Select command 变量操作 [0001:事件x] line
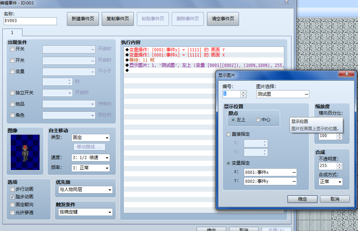The image size is (358, 231). click(x=204, y=55)
